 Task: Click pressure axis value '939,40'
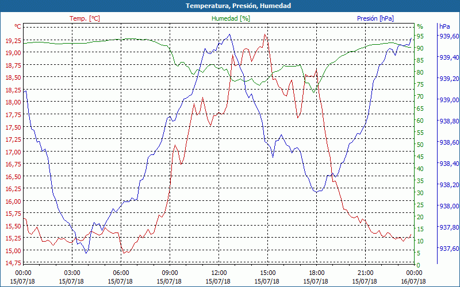448,58
